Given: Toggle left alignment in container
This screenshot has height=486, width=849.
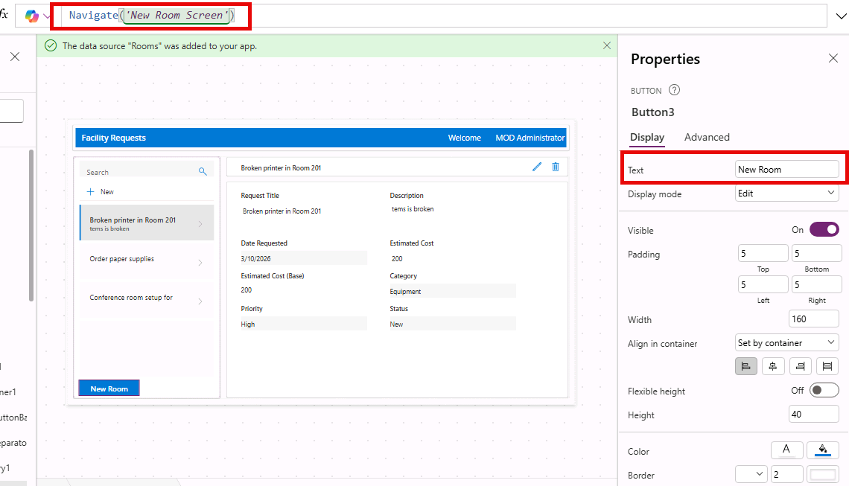Looking at the screenshot, I should click(x=745, y=365).
